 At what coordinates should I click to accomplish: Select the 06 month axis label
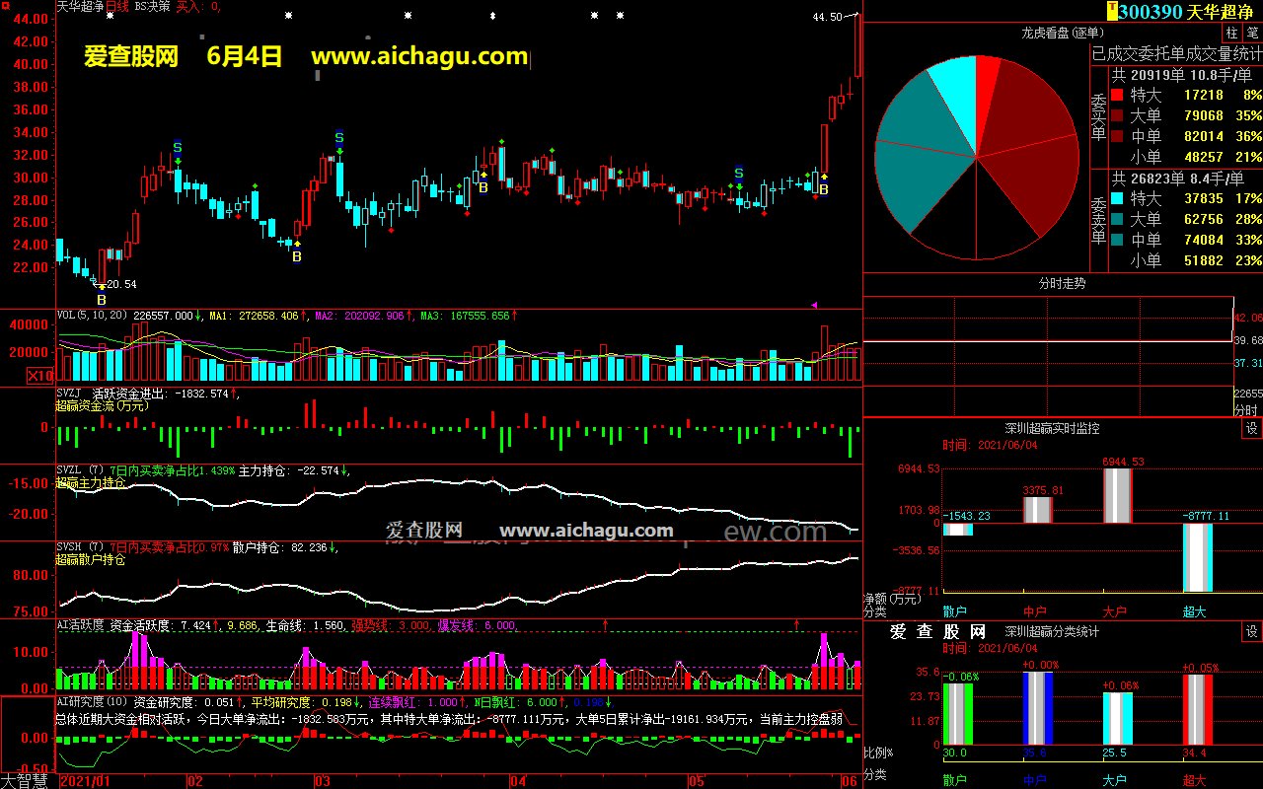[x=850, y=781]
